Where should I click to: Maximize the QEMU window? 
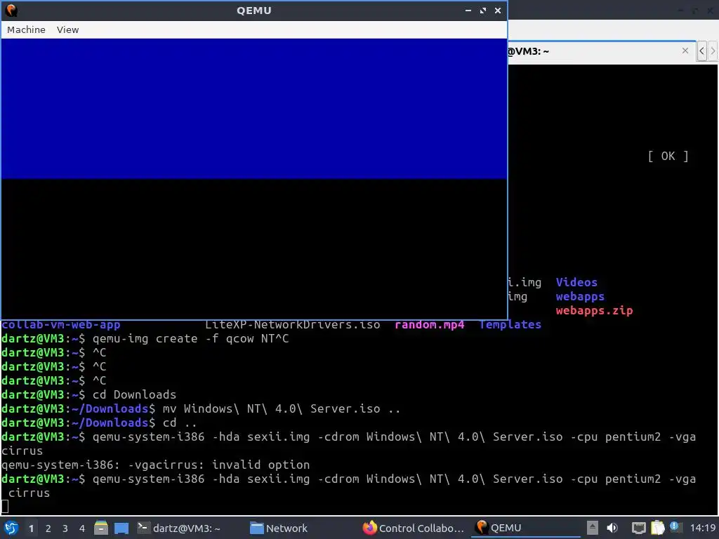[x=483, y=10]
